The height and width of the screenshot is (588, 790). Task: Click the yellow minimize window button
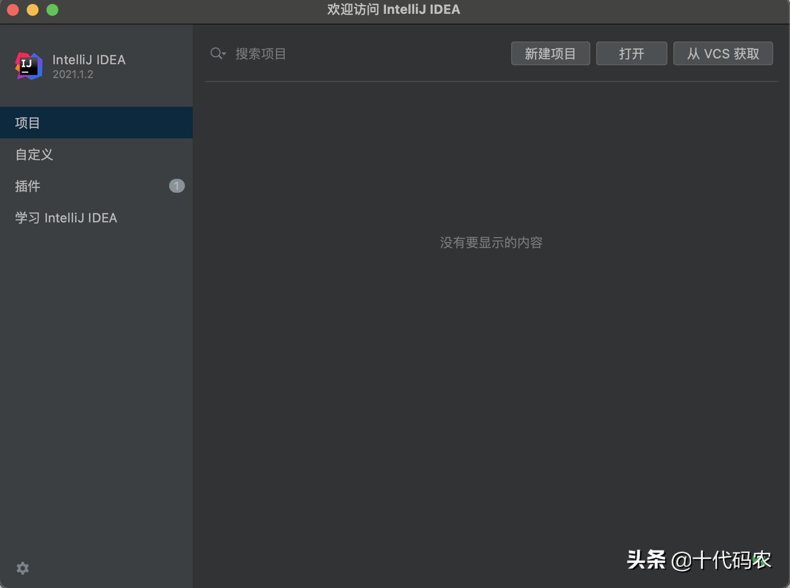[x=33, y=10]
